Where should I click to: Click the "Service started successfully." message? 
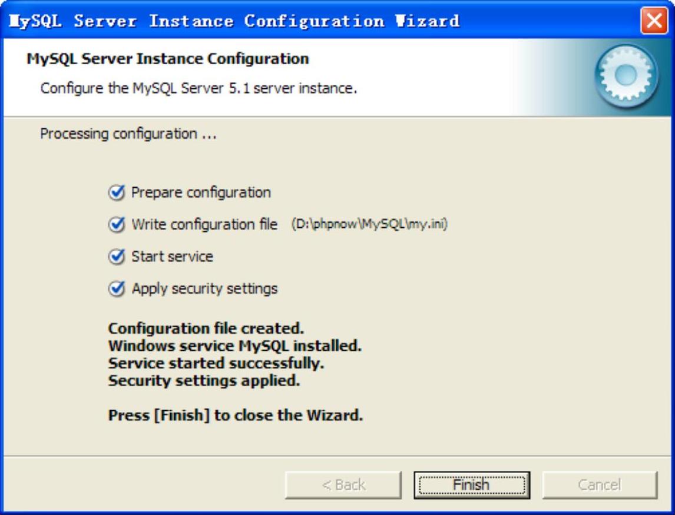coord(216,363)
